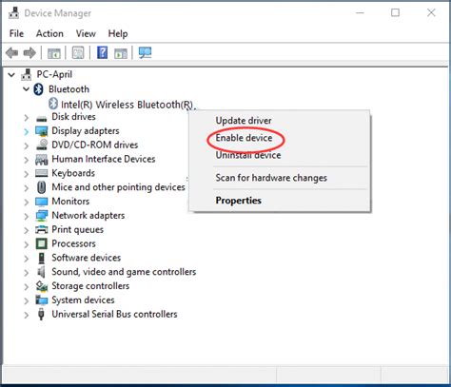Image resolution: width=451 pixels, height=387 pixels.
Task: Open the blue Help question mark icon
Action: pos(102,52)
